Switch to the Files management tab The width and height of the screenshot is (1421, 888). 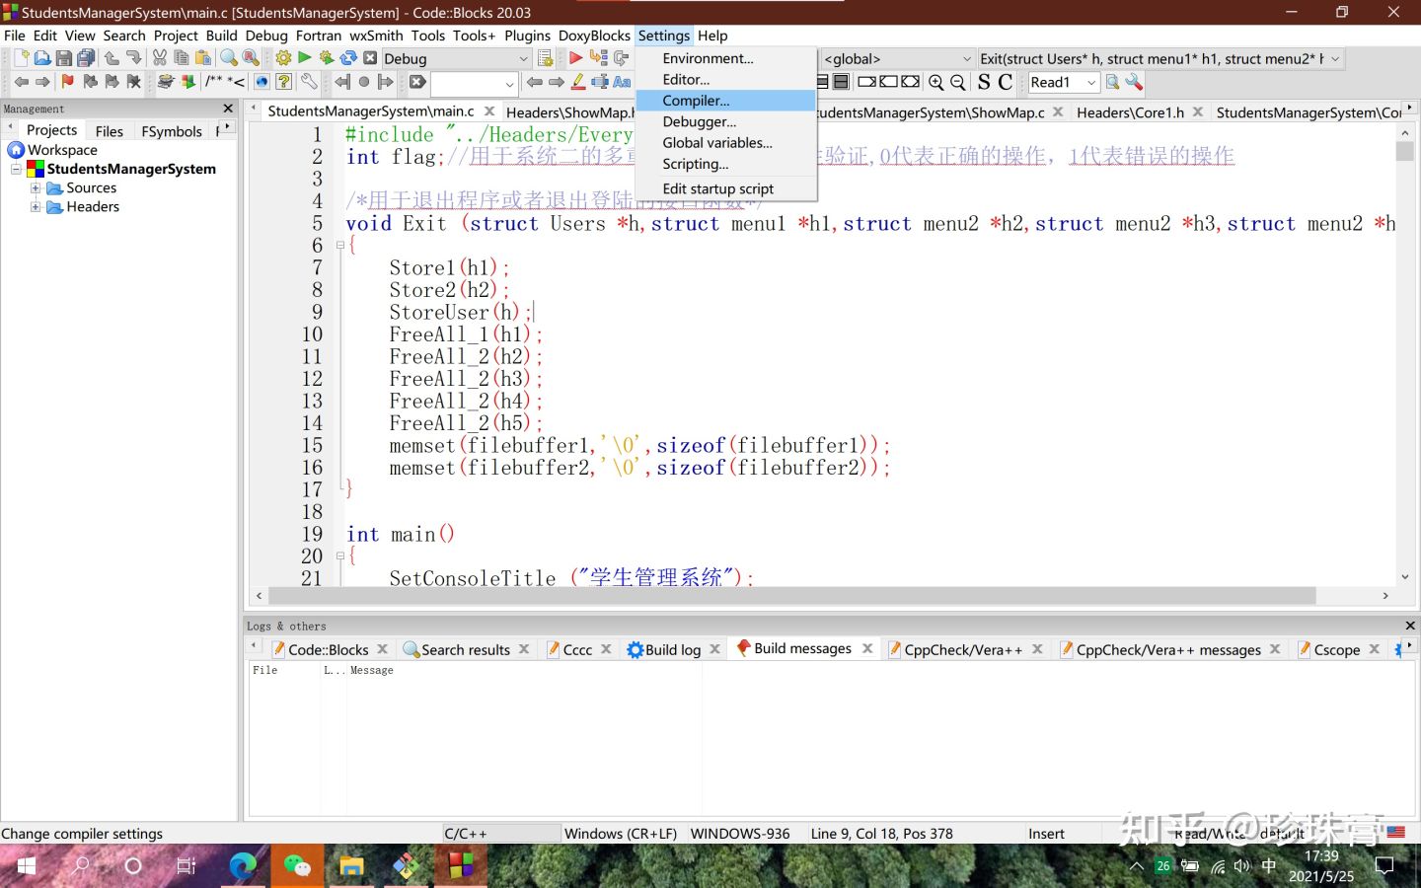click(x=110, y=131)
